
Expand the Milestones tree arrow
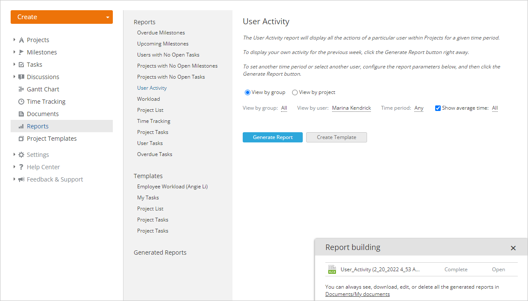click(14, 52)
